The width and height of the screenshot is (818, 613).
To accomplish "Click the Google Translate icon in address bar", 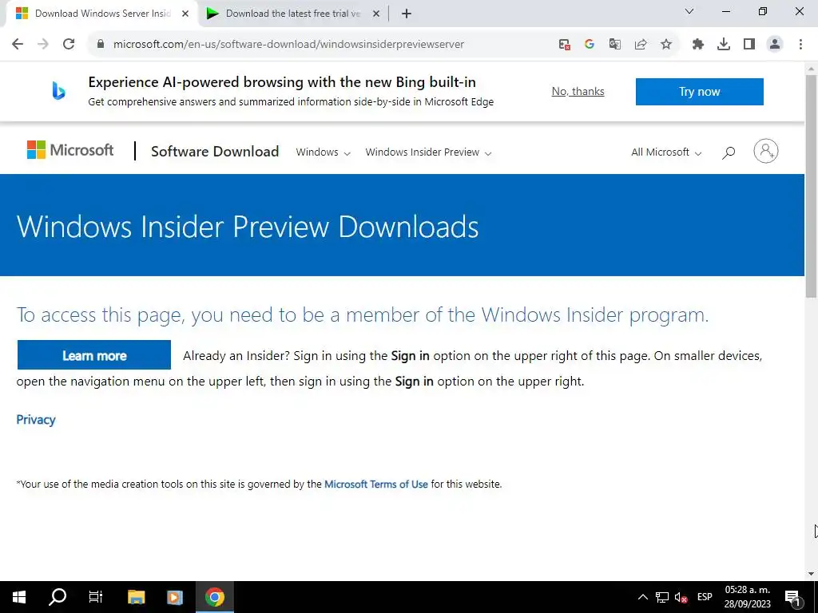I will point(615,45).
